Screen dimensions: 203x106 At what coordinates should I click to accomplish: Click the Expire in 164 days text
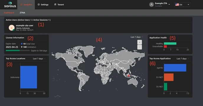39,51
